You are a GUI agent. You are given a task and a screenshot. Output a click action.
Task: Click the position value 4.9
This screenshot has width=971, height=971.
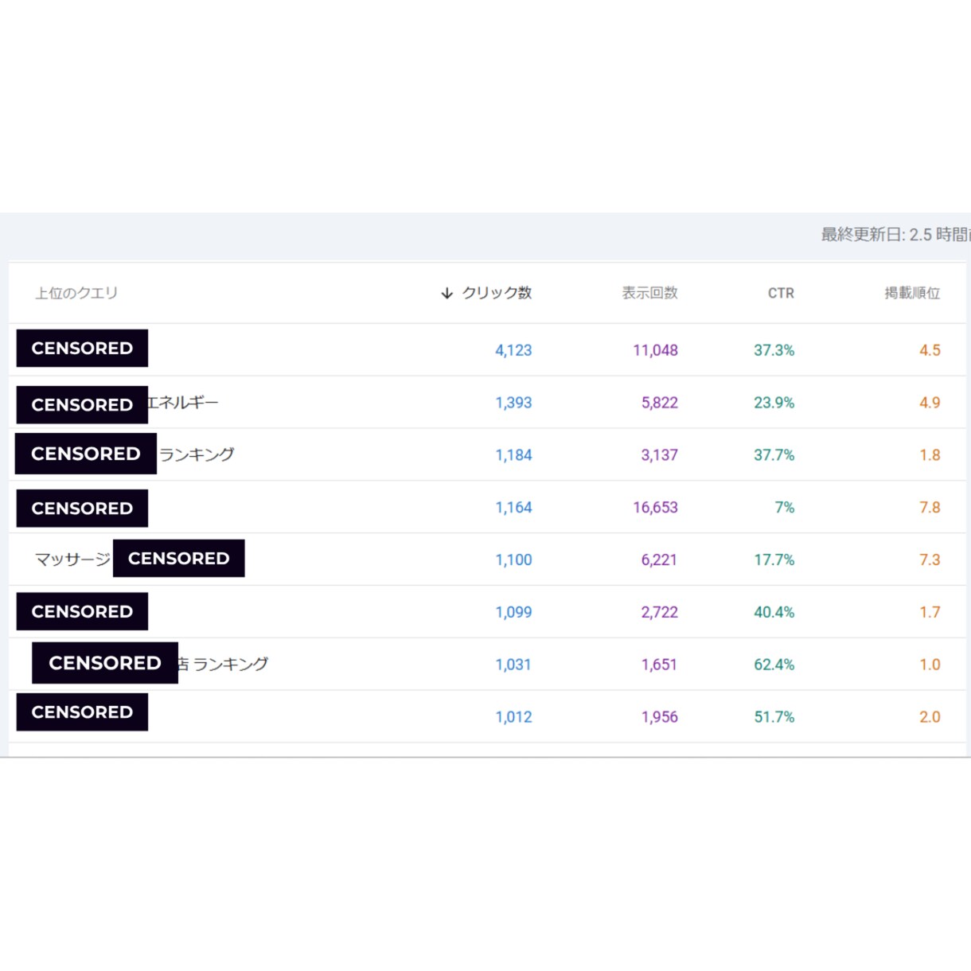930,403
